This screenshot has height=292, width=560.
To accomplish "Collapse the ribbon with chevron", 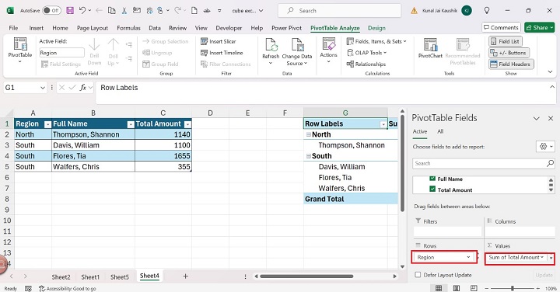I will pos(551,71).
